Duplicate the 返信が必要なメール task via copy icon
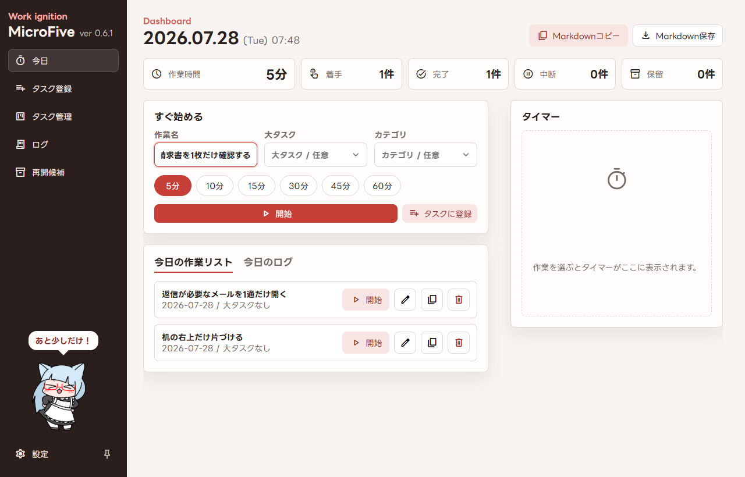The height and width of the screenshot is (477, 745). point(432,300)
